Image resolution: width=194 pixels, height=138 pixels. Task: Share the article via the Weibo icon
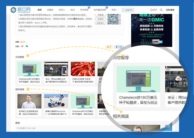pyautogui.click(x=22, y=46)
